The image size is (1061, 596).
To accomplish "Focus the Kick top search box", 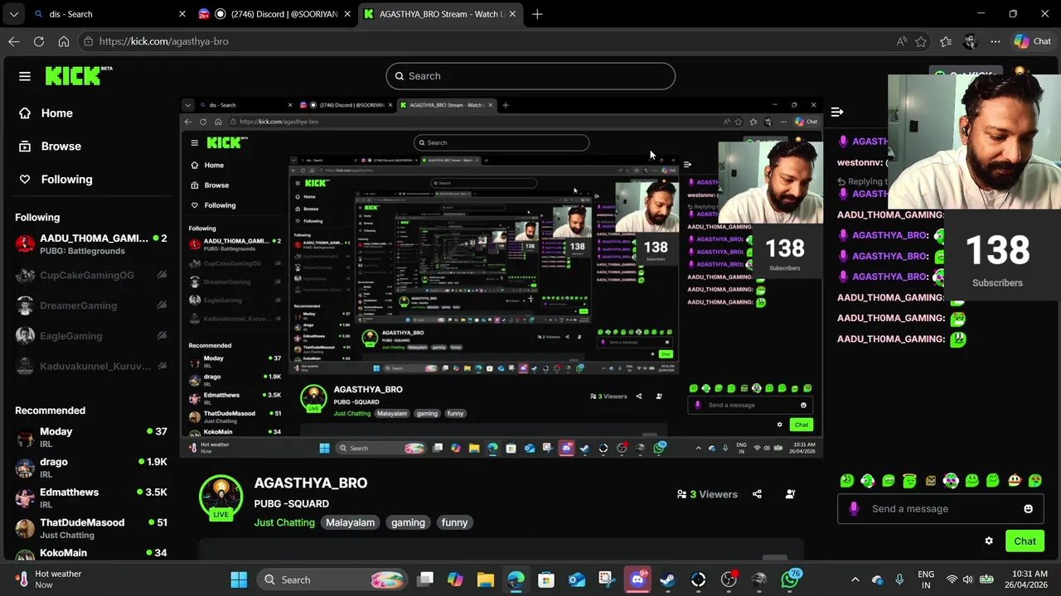I will click(x=530, y=76).
